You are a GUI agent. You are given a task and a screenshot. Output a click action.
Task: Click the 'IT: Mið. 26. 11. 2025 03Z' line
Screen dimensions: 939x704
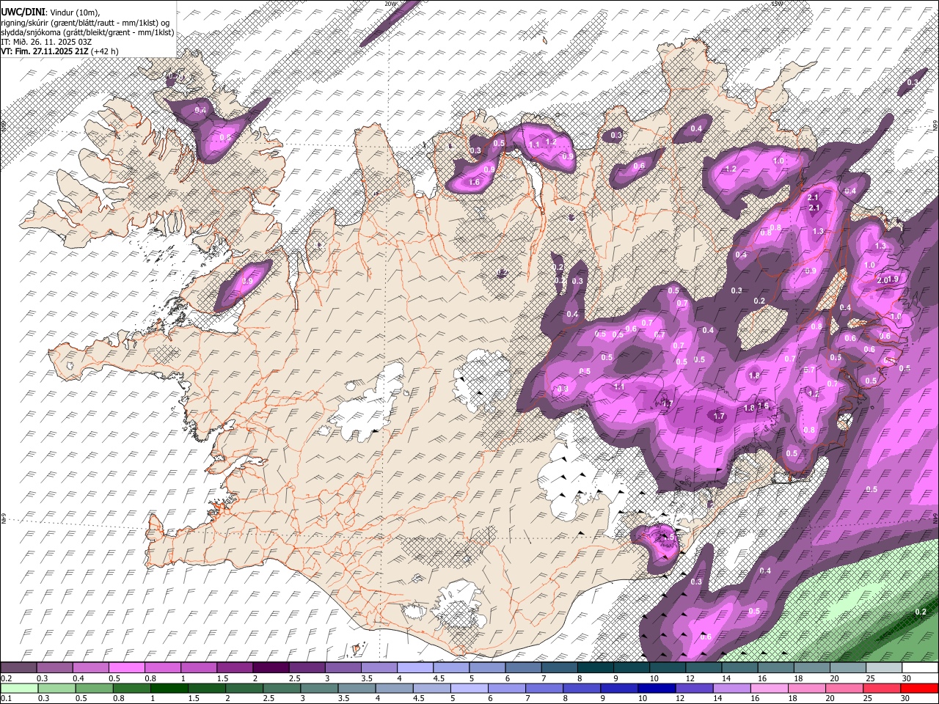pos(46,42)
